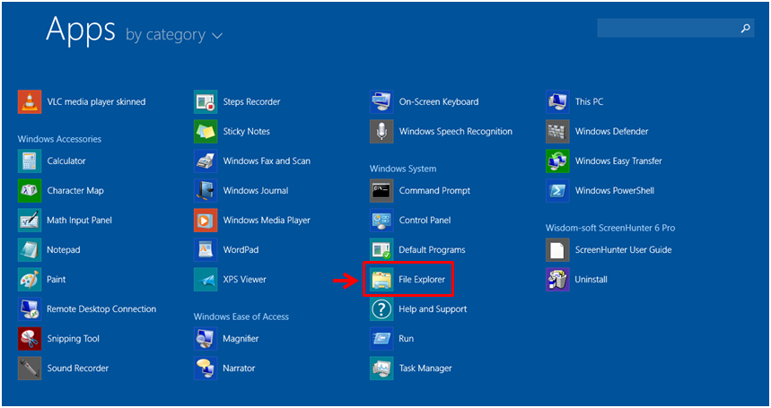Open the XPS Viewer icon
The width and height of the screenshot is (771, 408).
click(206, 280)
